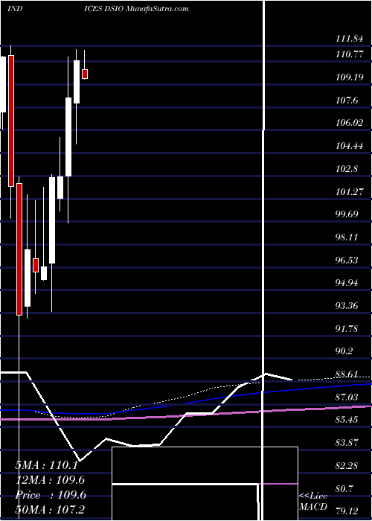Click the 99.69 price axis label
The image size is (372, 521).
click(x=347, y=214)
